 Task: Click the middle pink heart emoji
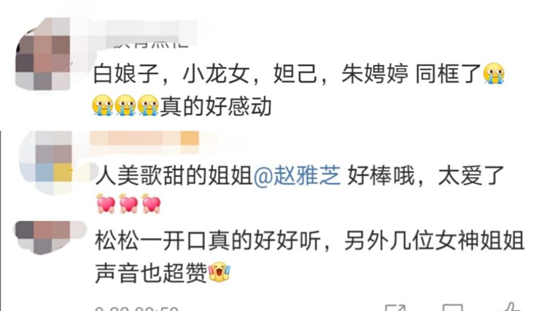point(129,204)
